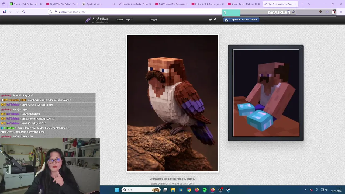Bookmark this page with the star icon
The image size is (345, 194).
tap(294, 12)
